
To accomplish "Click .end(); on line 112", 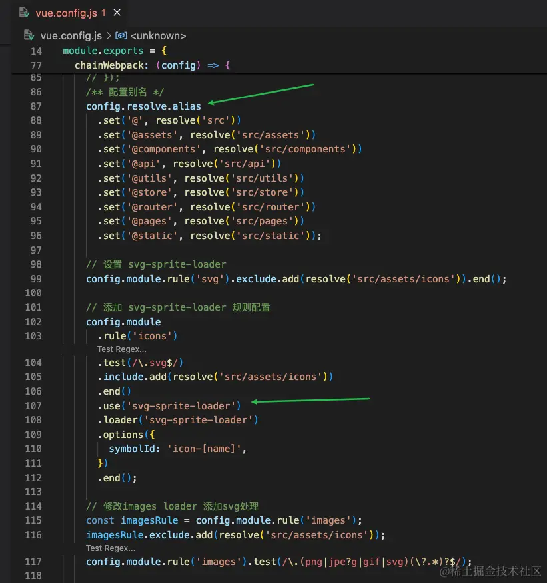I will 117,478.
